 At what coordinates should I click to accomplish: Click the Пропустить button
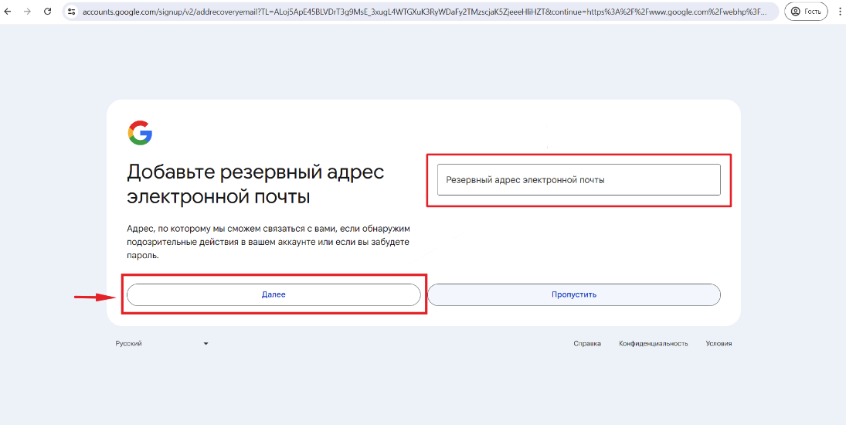point(574,295)
